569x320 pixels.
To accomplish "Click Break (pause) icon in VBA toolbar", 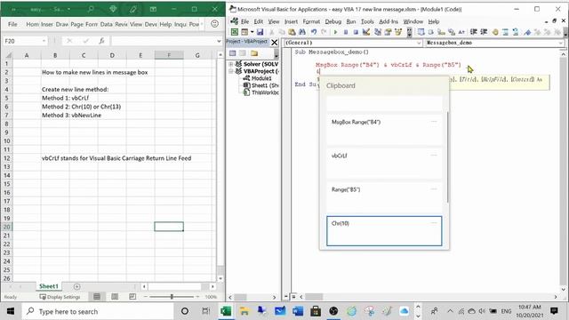I will pos(346,32).
